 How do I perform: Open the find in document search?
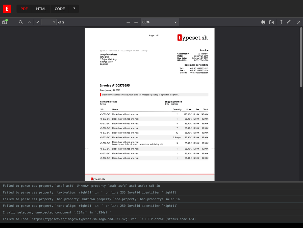[x=21, y=22]
